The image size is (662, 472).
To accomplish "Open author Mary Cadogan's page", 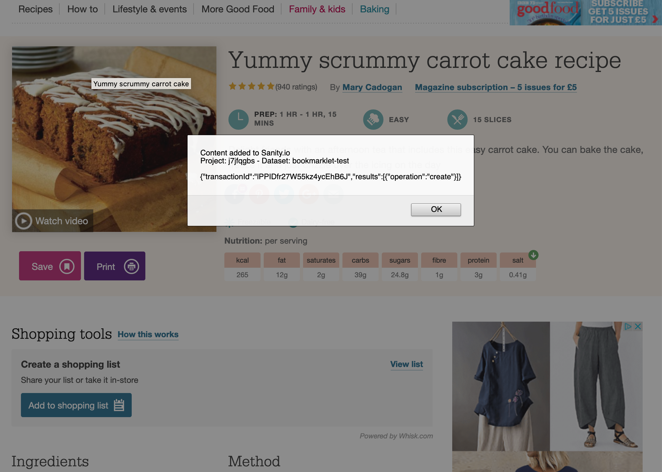I will [x=372, y=87].
